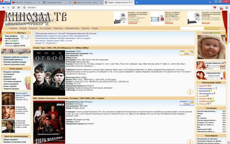Open Топ раздач in site navigation
230x144 pixels.
[x=46, y=28]
